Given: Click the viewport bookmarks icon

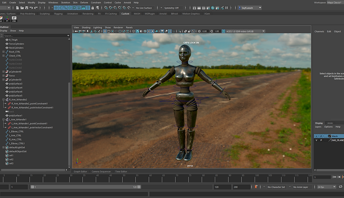Looking at the screenshot, I should 88,31.
